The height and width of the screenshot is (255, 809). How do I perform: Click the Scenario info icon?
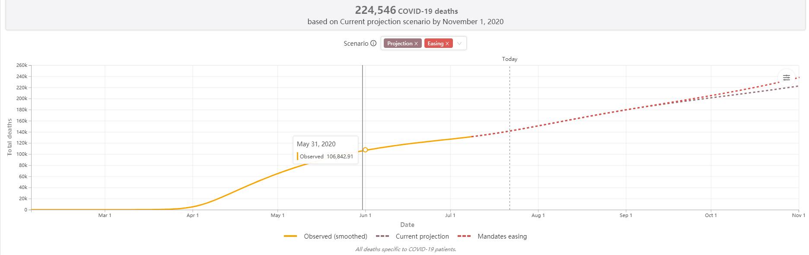tap(373, 44)
